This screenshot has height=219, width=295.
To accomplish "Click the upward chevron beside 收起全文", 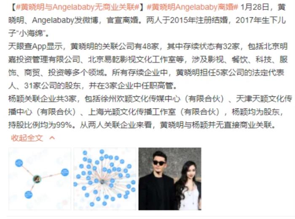I will pyautogui.click(x=52, y=138).
